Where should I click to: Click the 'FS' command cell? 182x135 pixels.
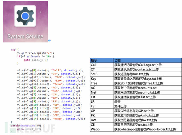[102, 106]
